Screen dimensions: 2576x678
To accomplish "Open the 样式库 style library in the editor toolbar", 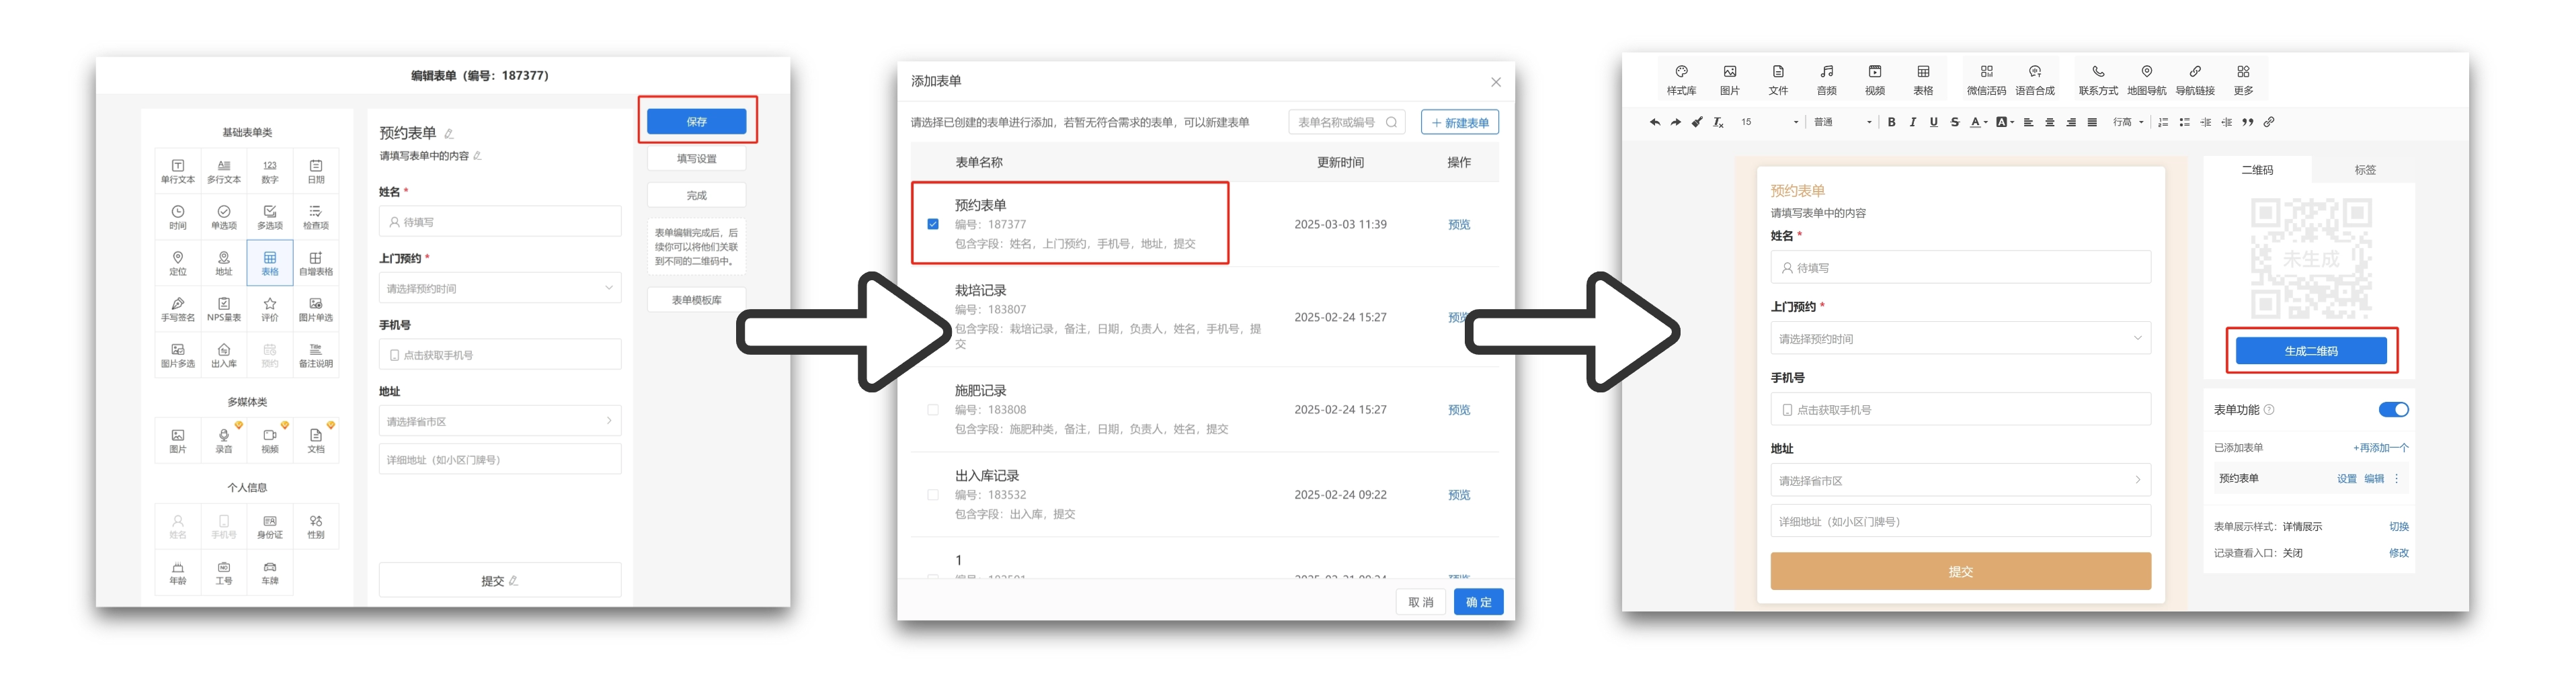I will tap(1680, 78).
